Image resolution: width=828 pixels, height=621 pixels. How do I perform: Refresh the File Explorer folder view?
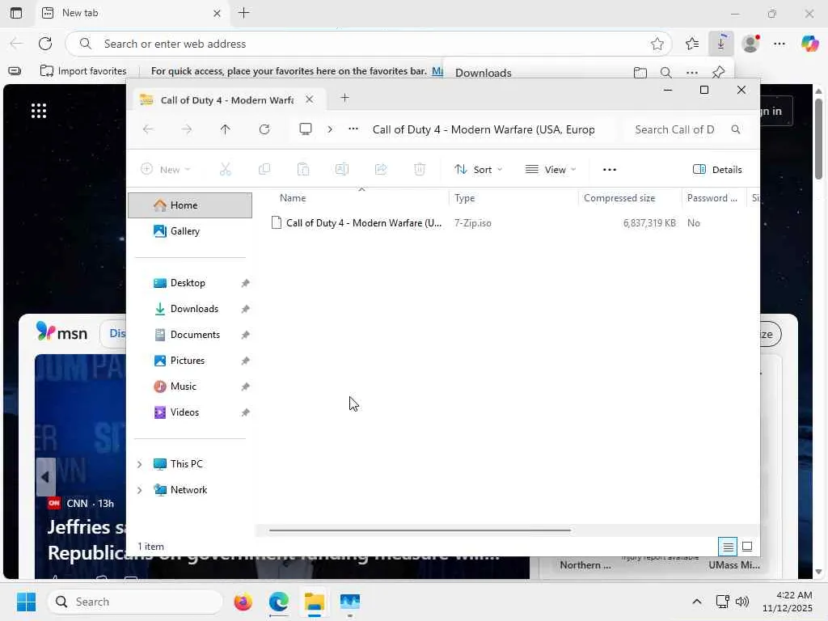pyautogui.click(x=264, y=129)
